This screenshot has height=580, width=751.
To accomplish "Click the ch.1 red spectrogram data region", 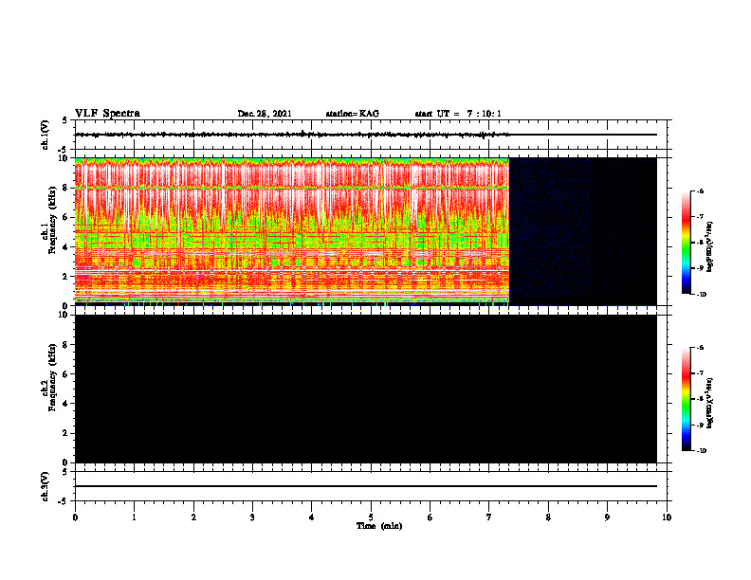I will (x=292, y=231).
